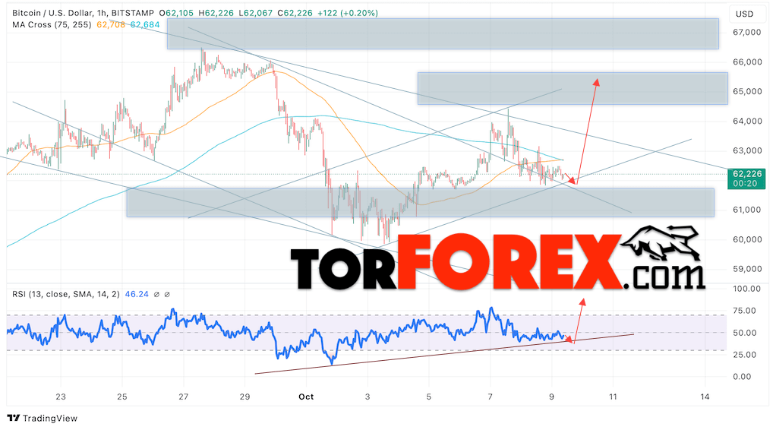
Task: Click the 0.00 RSI axis label
Action: 743,377
